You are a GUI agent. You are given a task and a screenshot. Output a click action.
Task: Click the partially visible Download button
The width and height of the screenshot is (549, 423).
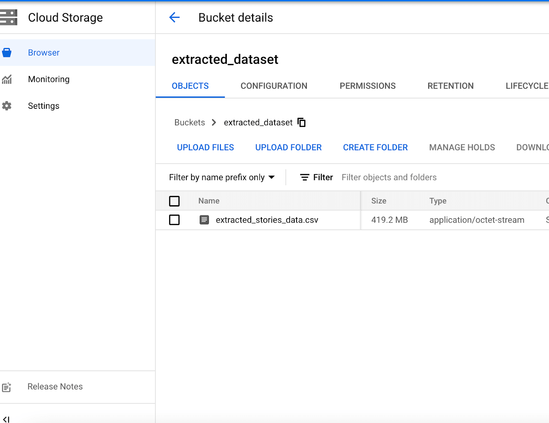pyautogui.click(x=533, y=148)
